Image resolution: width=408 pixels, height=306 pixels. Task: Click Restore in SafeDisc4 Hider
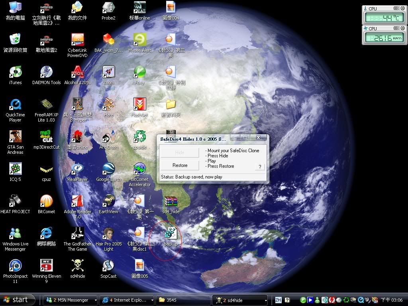tap(180, 165)
